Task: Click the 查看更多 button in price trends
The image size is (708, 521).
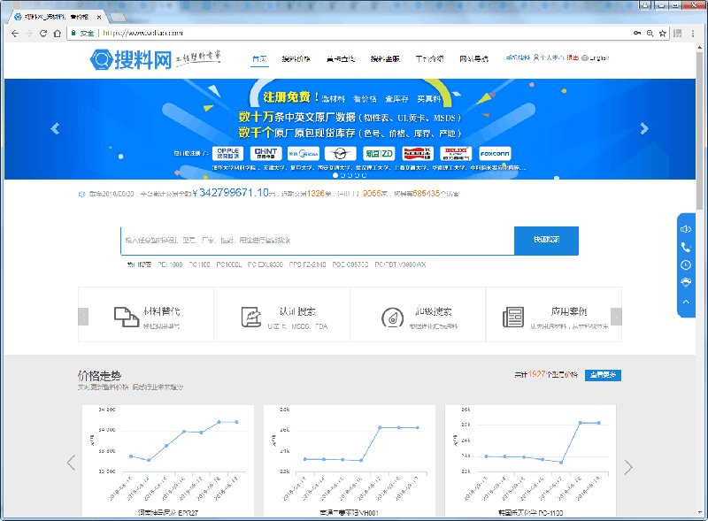Action: 603,375
